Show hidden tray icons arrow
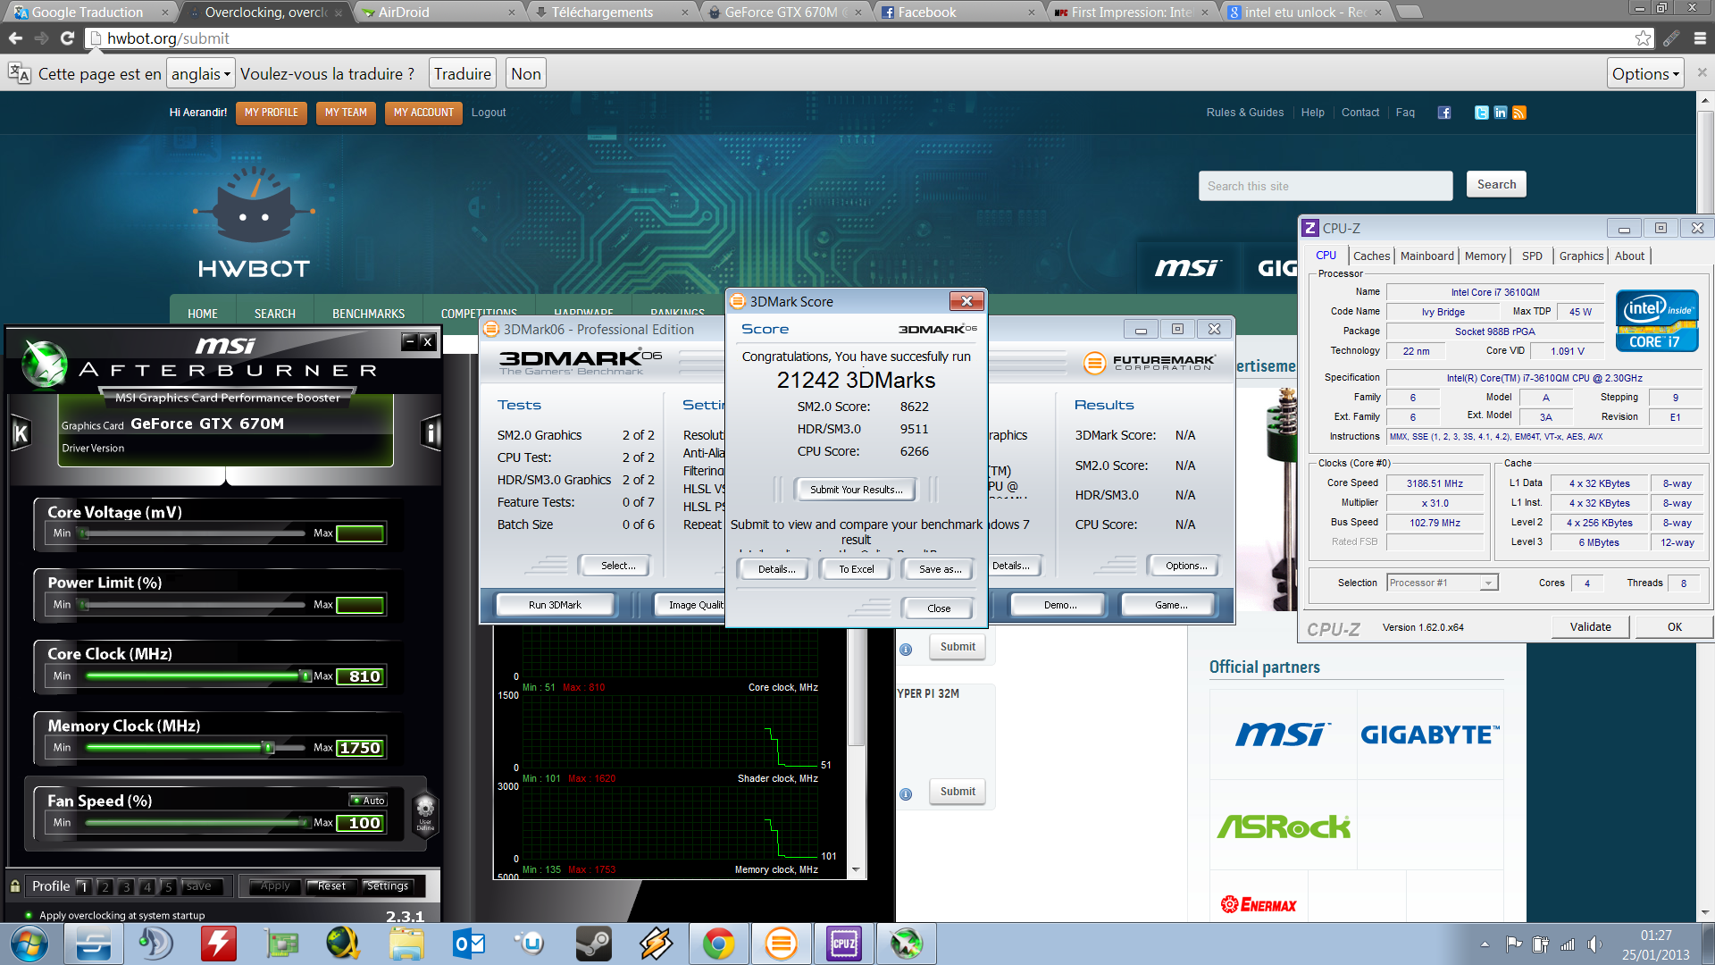Image resolution: width=1715 pixels, height=965 pixels. tap(1485, 944)
